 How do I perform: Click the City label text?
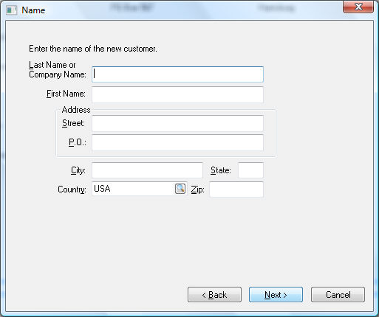coord(78,170)
